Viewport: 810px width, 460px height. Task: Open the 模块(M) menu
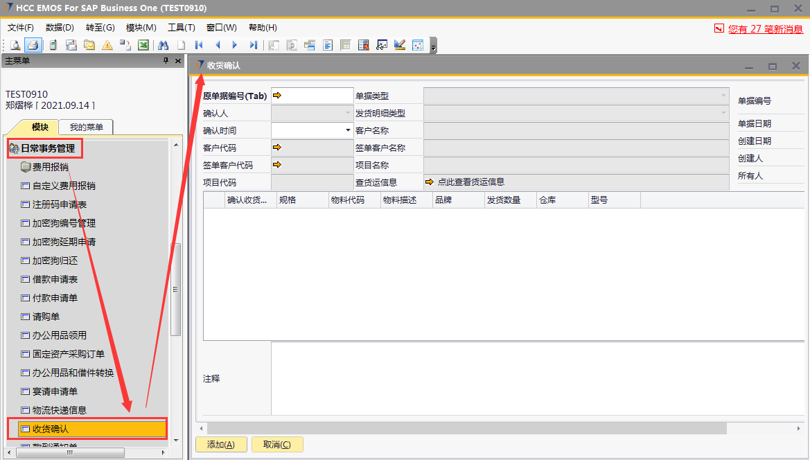pos(141,28)
